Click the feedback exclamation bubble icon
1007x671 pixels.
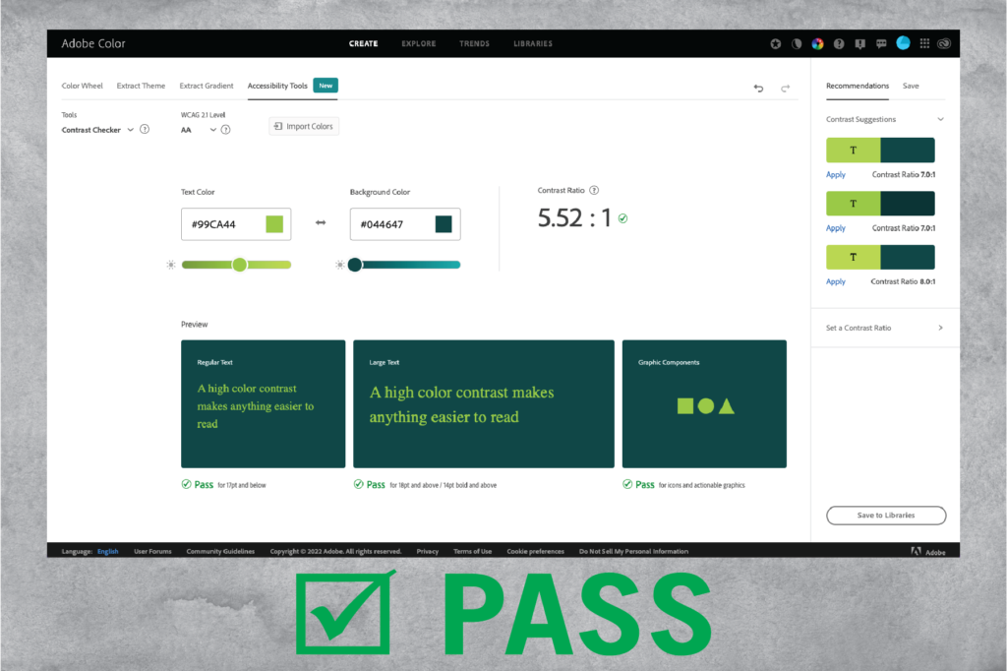coord(859,43)
